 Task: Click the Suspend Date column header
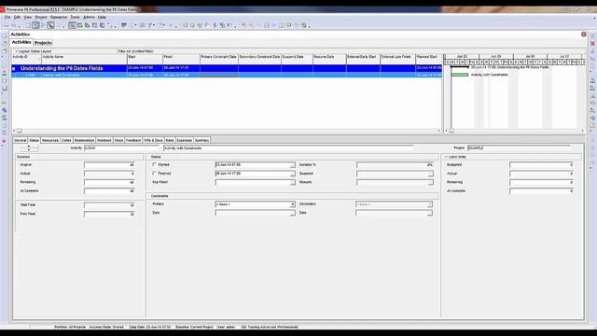tap(297, 59)
